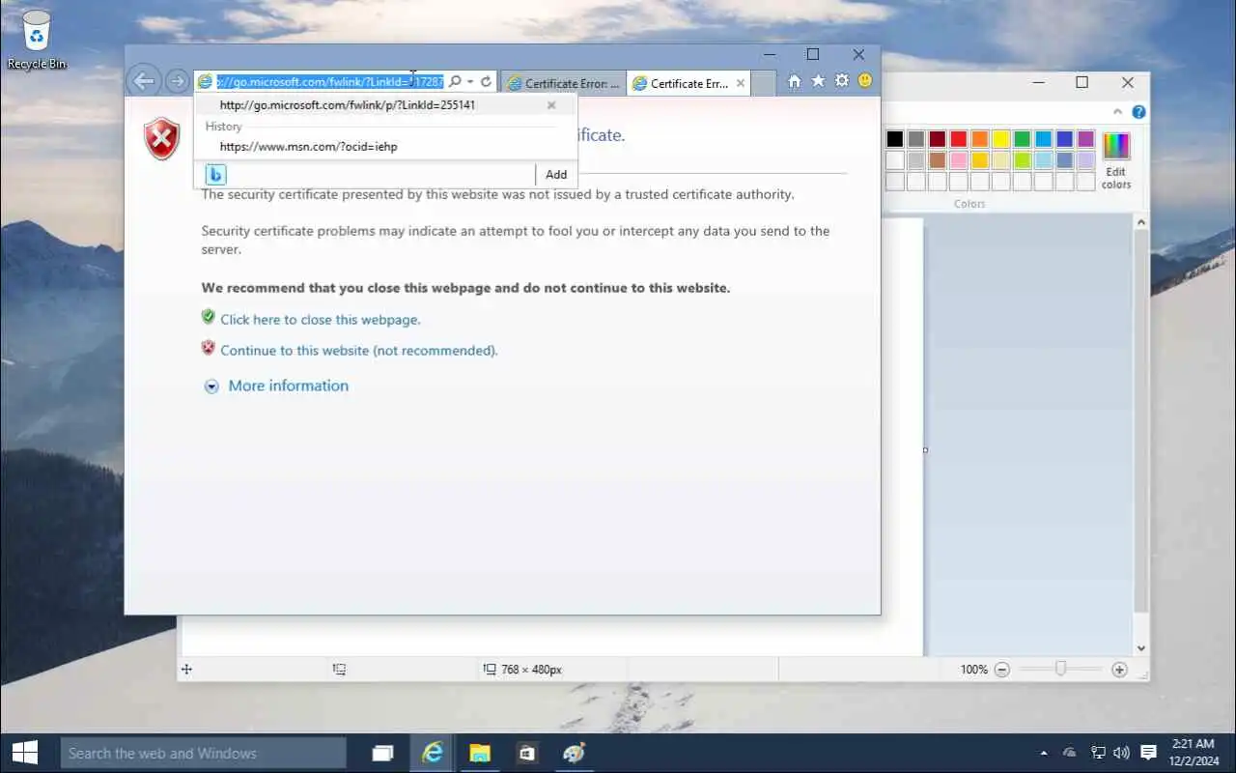Screen dimensions: 1236x773
Task: Open Task View on the taskbar
Action: click(383, 753)
